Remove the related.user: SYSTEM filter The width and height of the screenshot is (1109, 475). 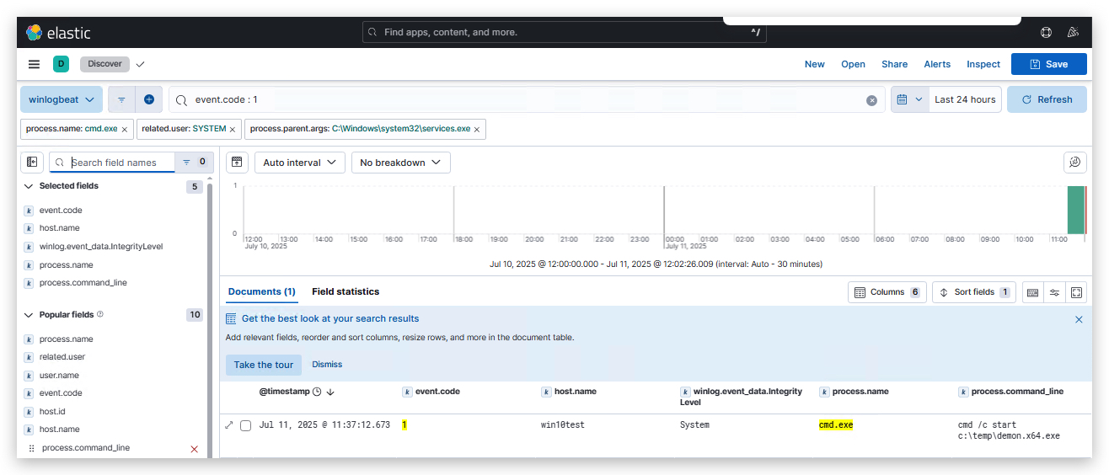232,130
